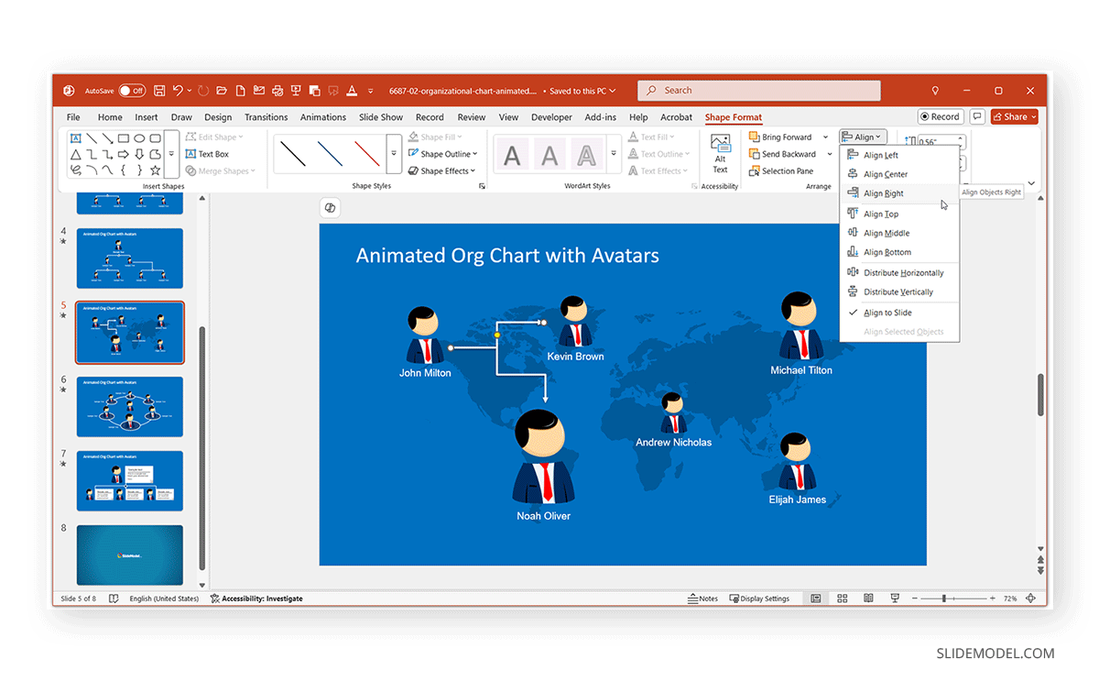Screen dimensions: 1099x681
Task: Open the Selection Pane
Action: click(788, 170)
